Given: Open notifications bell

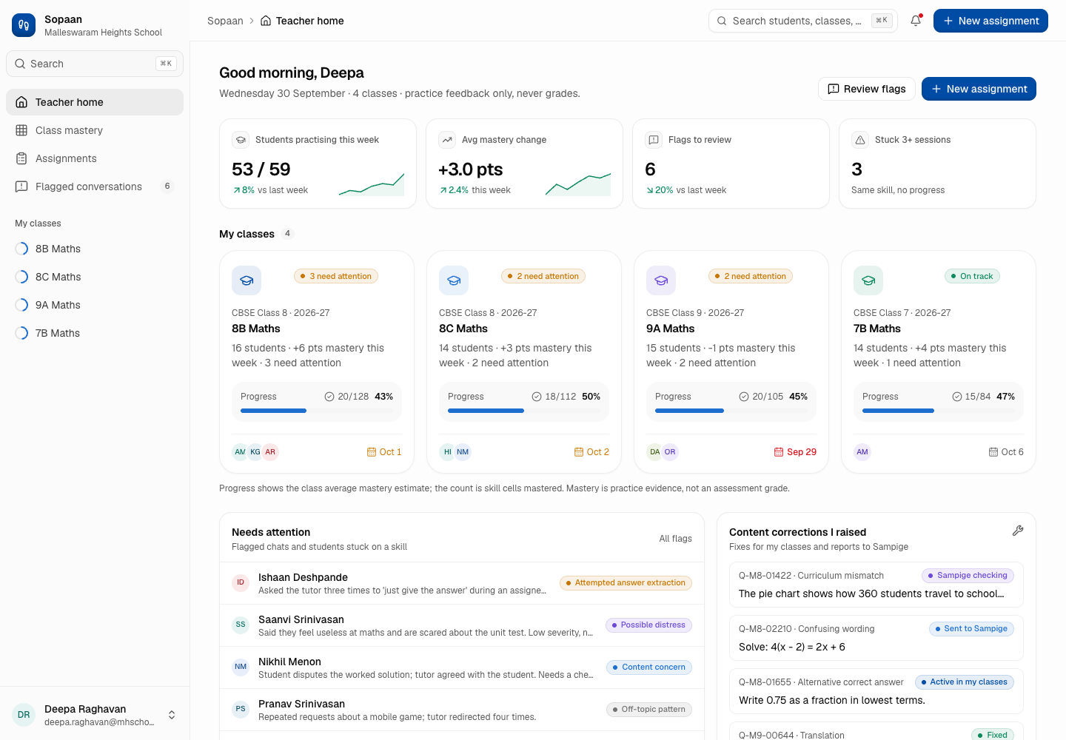Looking at the screenshot, I should [916, 21].
